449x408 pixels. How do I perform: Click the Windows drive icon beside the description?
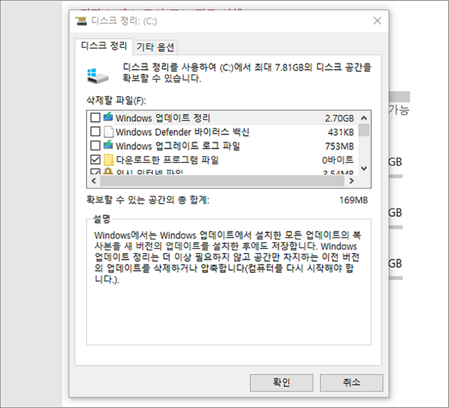point(97,75)
